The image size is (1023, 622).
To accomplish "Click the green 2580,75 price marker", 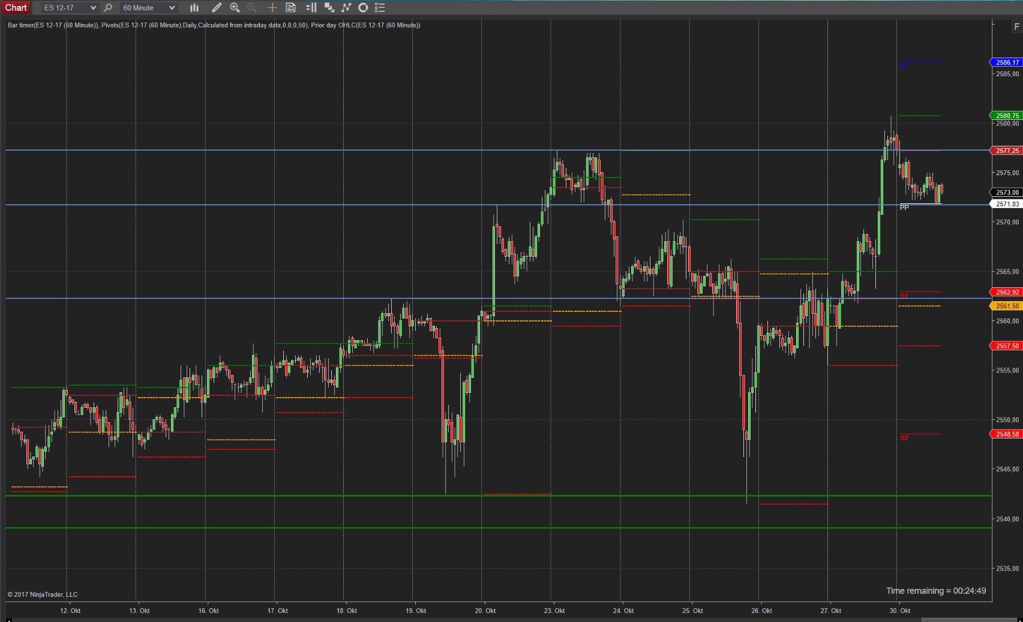I will 1005,116.
